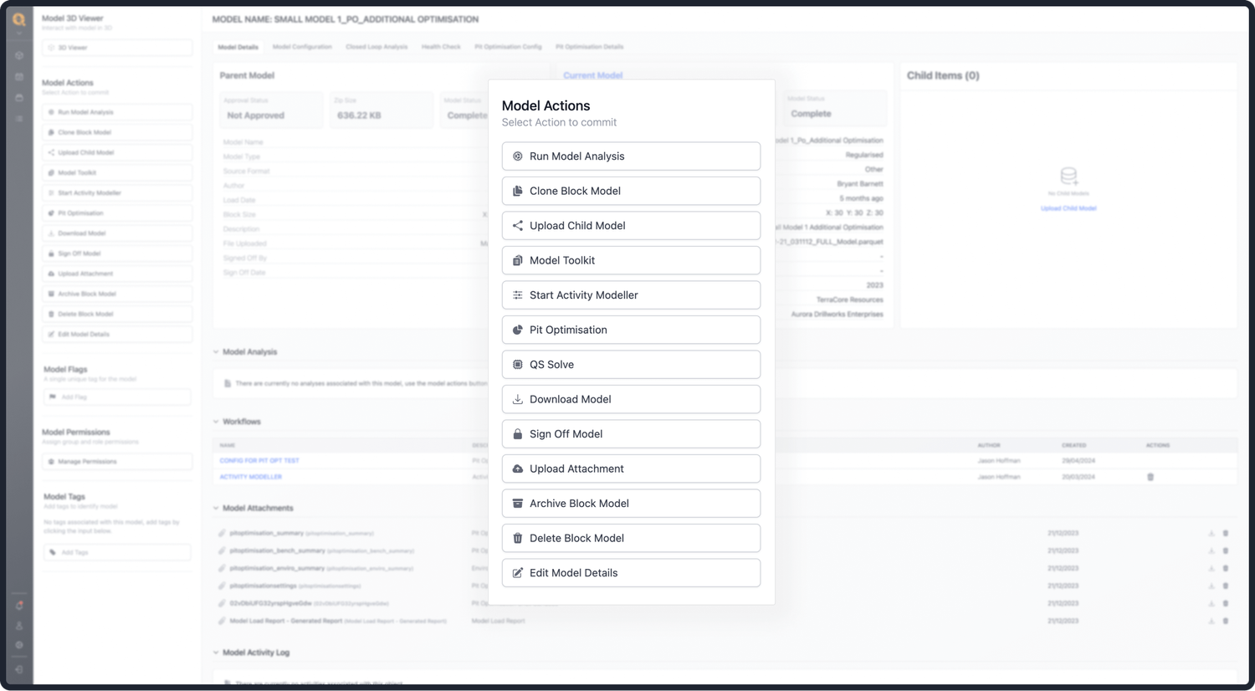
Task: Select the QS Solve action
Action: (x=630, y=364)
